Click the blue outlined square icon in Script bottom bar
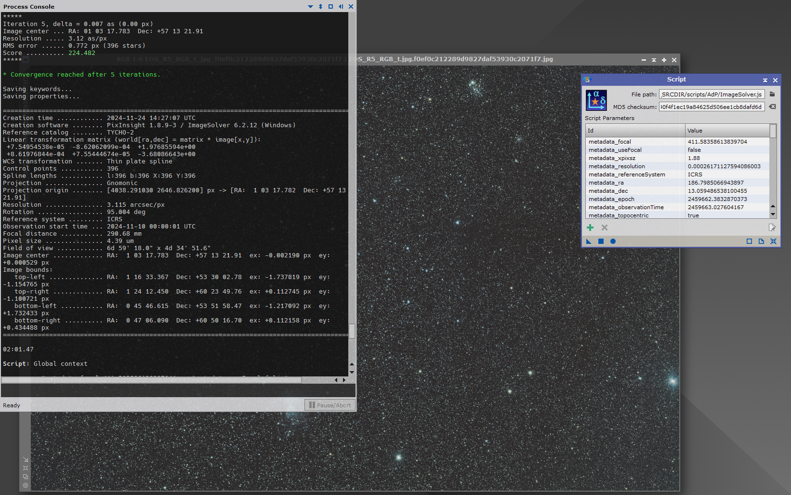Viewport: 791px width, 495px height. (x=749, y=241)
